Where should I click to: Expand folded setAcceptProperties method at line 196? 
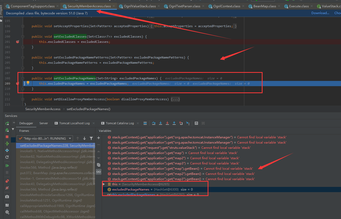pyautogui.click(x=23, y=26)
